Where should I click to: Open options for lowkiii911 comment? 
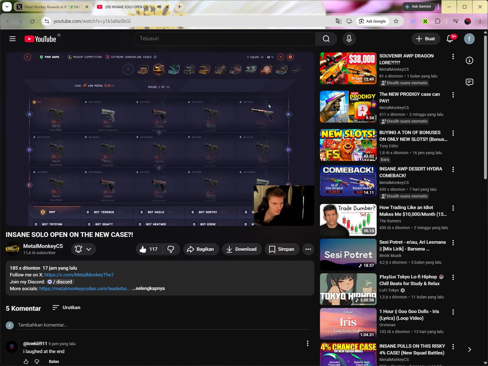(307, 344)
